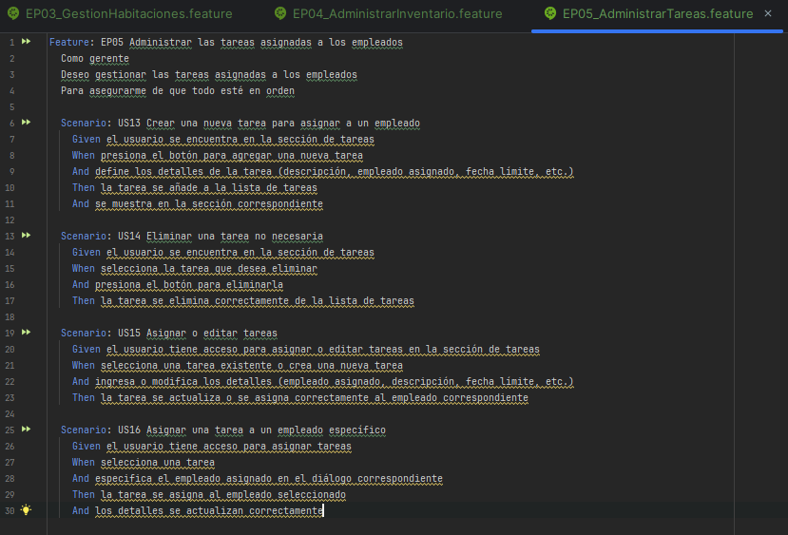The width and height of the screenshot is (788, 535).
Task: Click 'la tarea se añade a la lista de tareas'
Action: (x=209, y=188)
